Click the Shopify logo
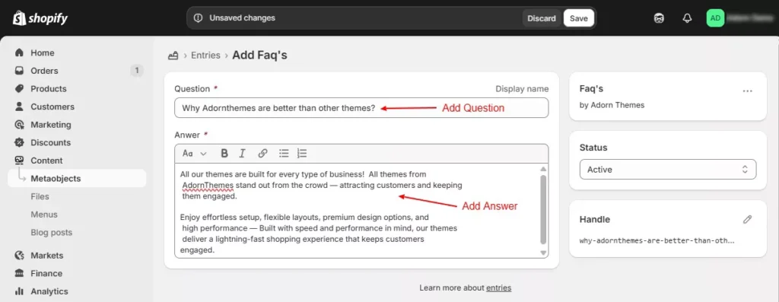The width and height of the screenshot is (779, 302). (x=40, y=18)
